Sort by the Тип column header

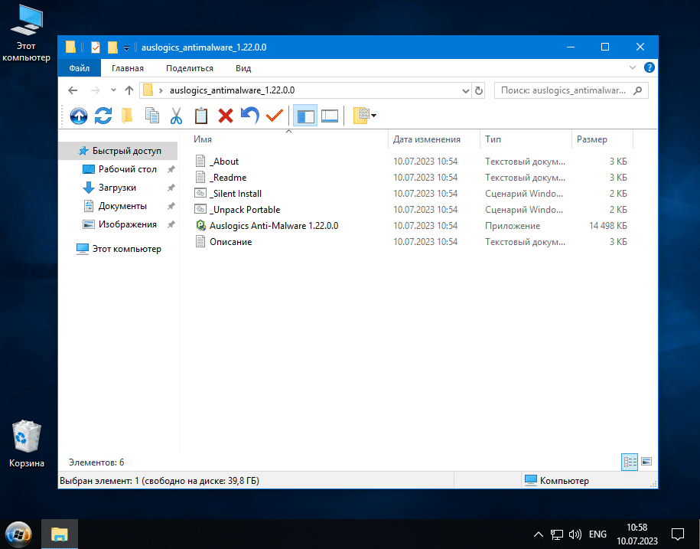click(493, 139)
